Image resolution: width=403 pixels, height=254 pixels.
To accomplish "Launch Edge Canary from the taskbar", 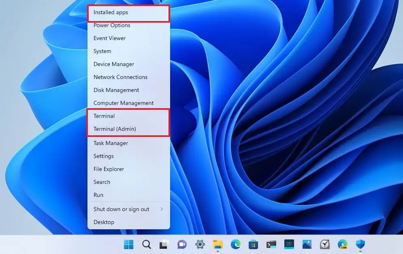I will 343,244.
